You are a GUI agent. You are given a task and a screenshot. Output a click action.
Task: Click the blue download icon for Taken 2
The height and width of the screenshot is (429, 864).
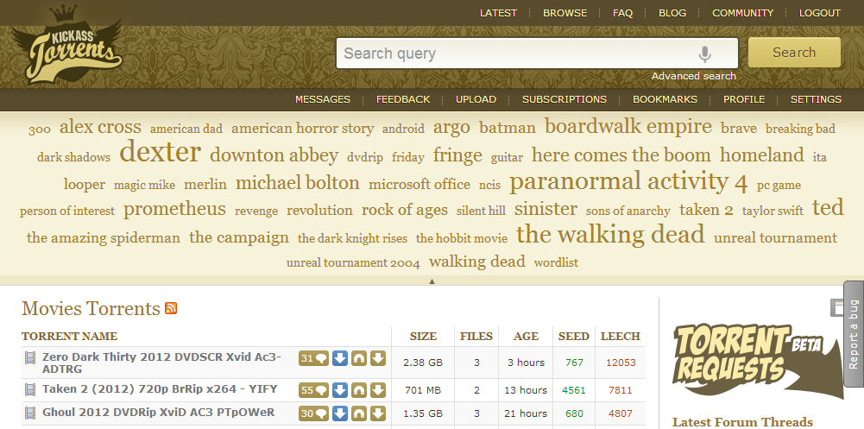340,390
